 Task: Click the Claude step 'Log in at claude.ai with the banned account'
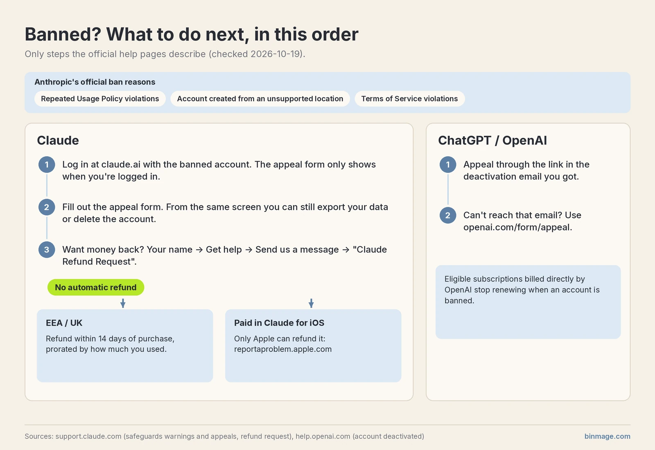point(219,170)
